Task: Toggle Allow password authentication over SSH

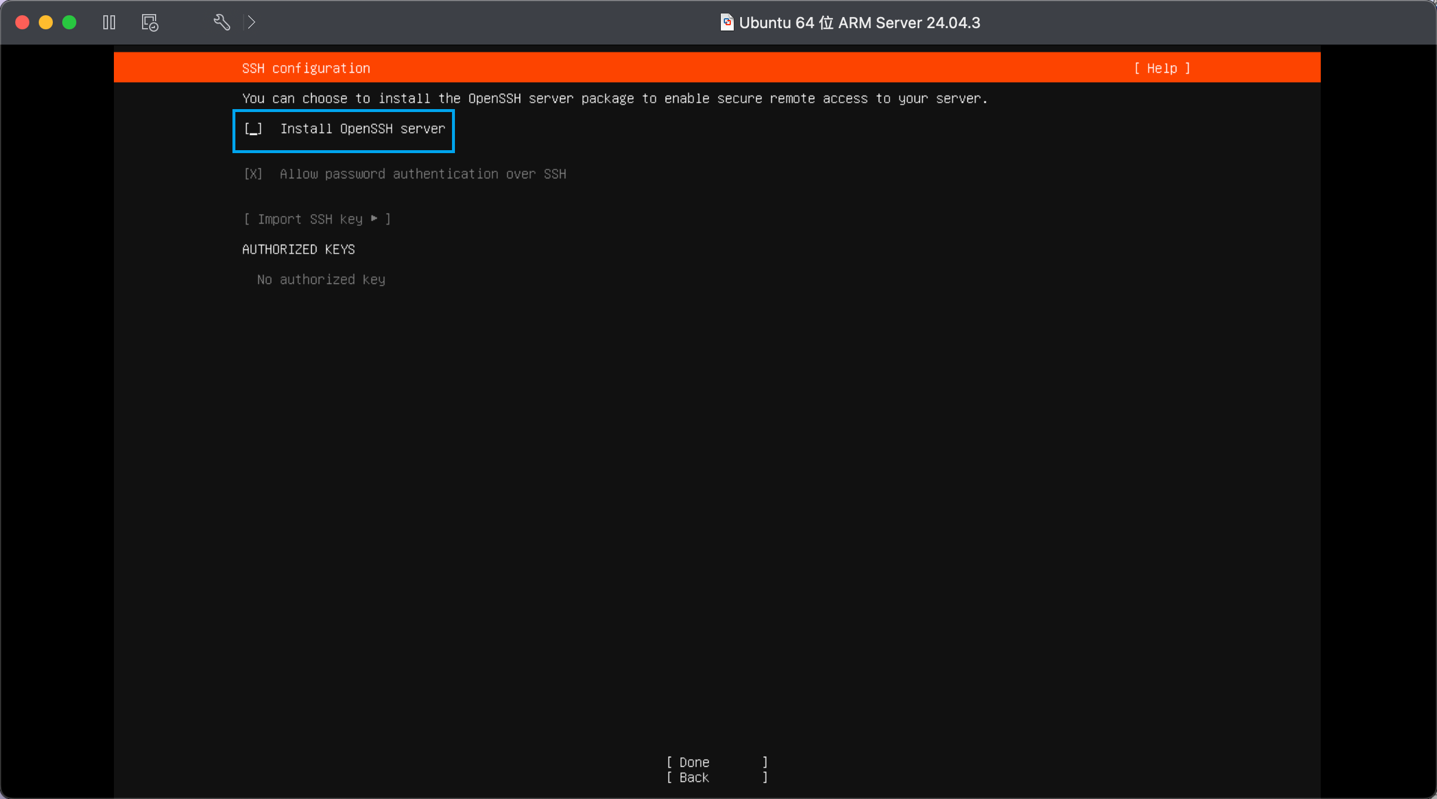Action: 254,174
